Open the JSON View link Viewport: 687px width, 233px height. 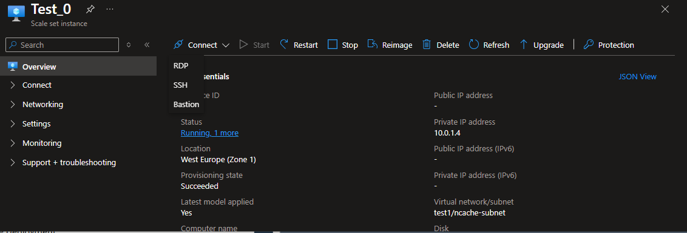click(637, 76)
